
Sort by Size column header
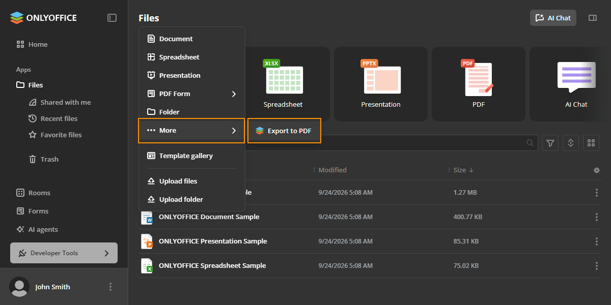(x=463, y=170)
